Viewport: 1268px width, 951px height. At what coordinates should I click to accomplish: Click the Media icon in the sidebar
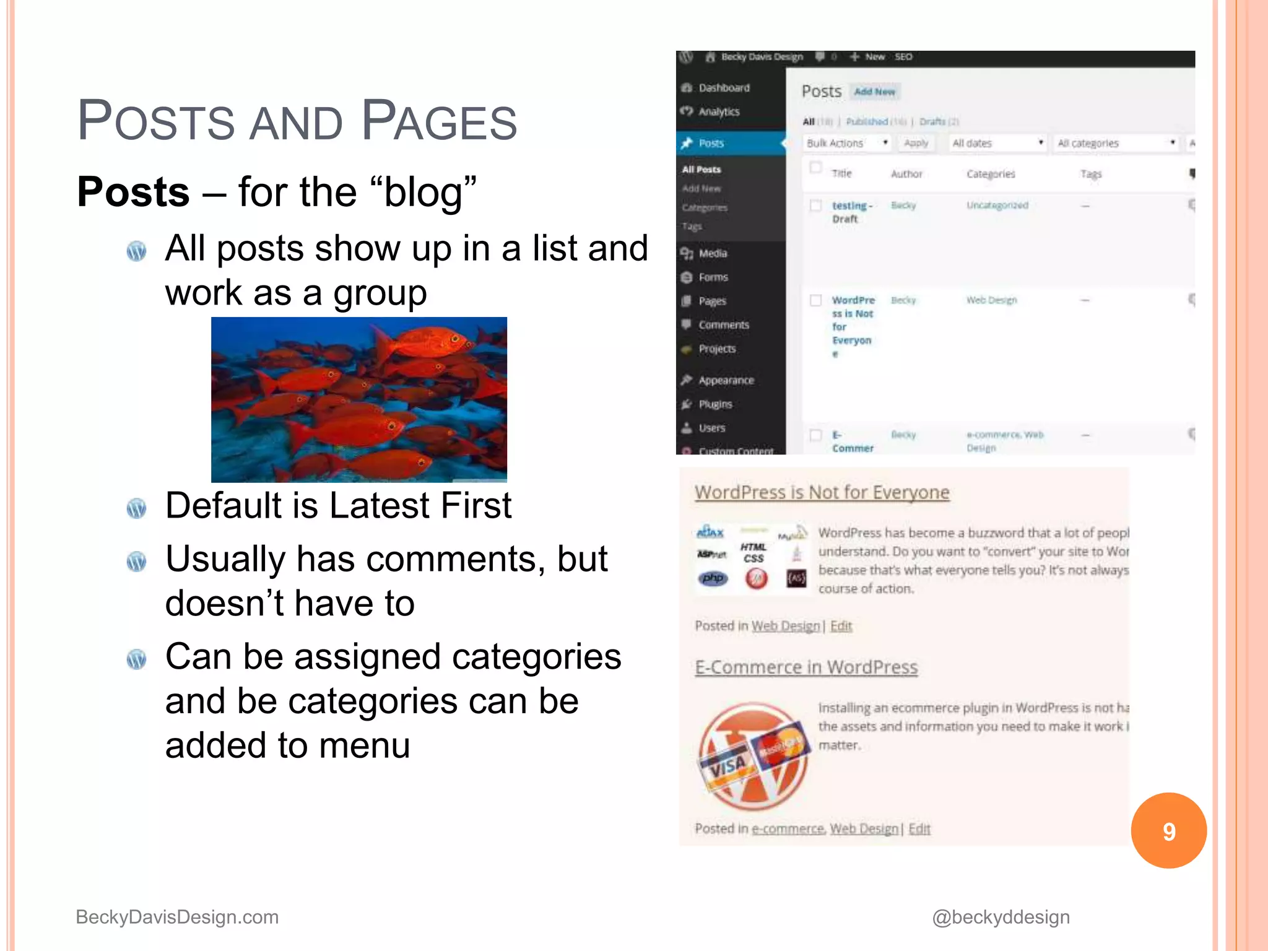[x=686, y=253]
